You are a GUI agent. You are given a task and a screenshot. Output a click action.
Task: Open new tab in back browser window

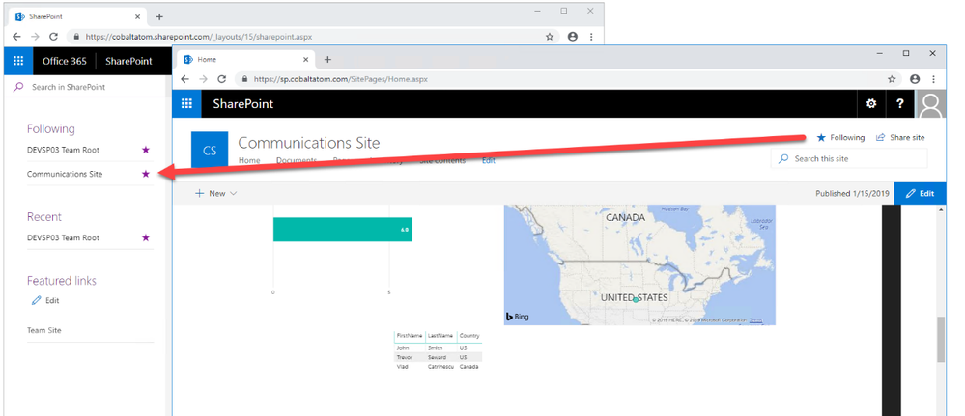click(159, 16)
